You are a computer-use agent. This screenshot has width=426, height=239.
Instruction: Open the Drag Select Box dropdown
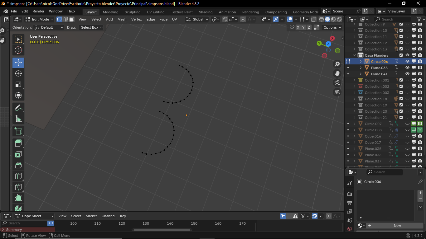click(x=91, y=27)
